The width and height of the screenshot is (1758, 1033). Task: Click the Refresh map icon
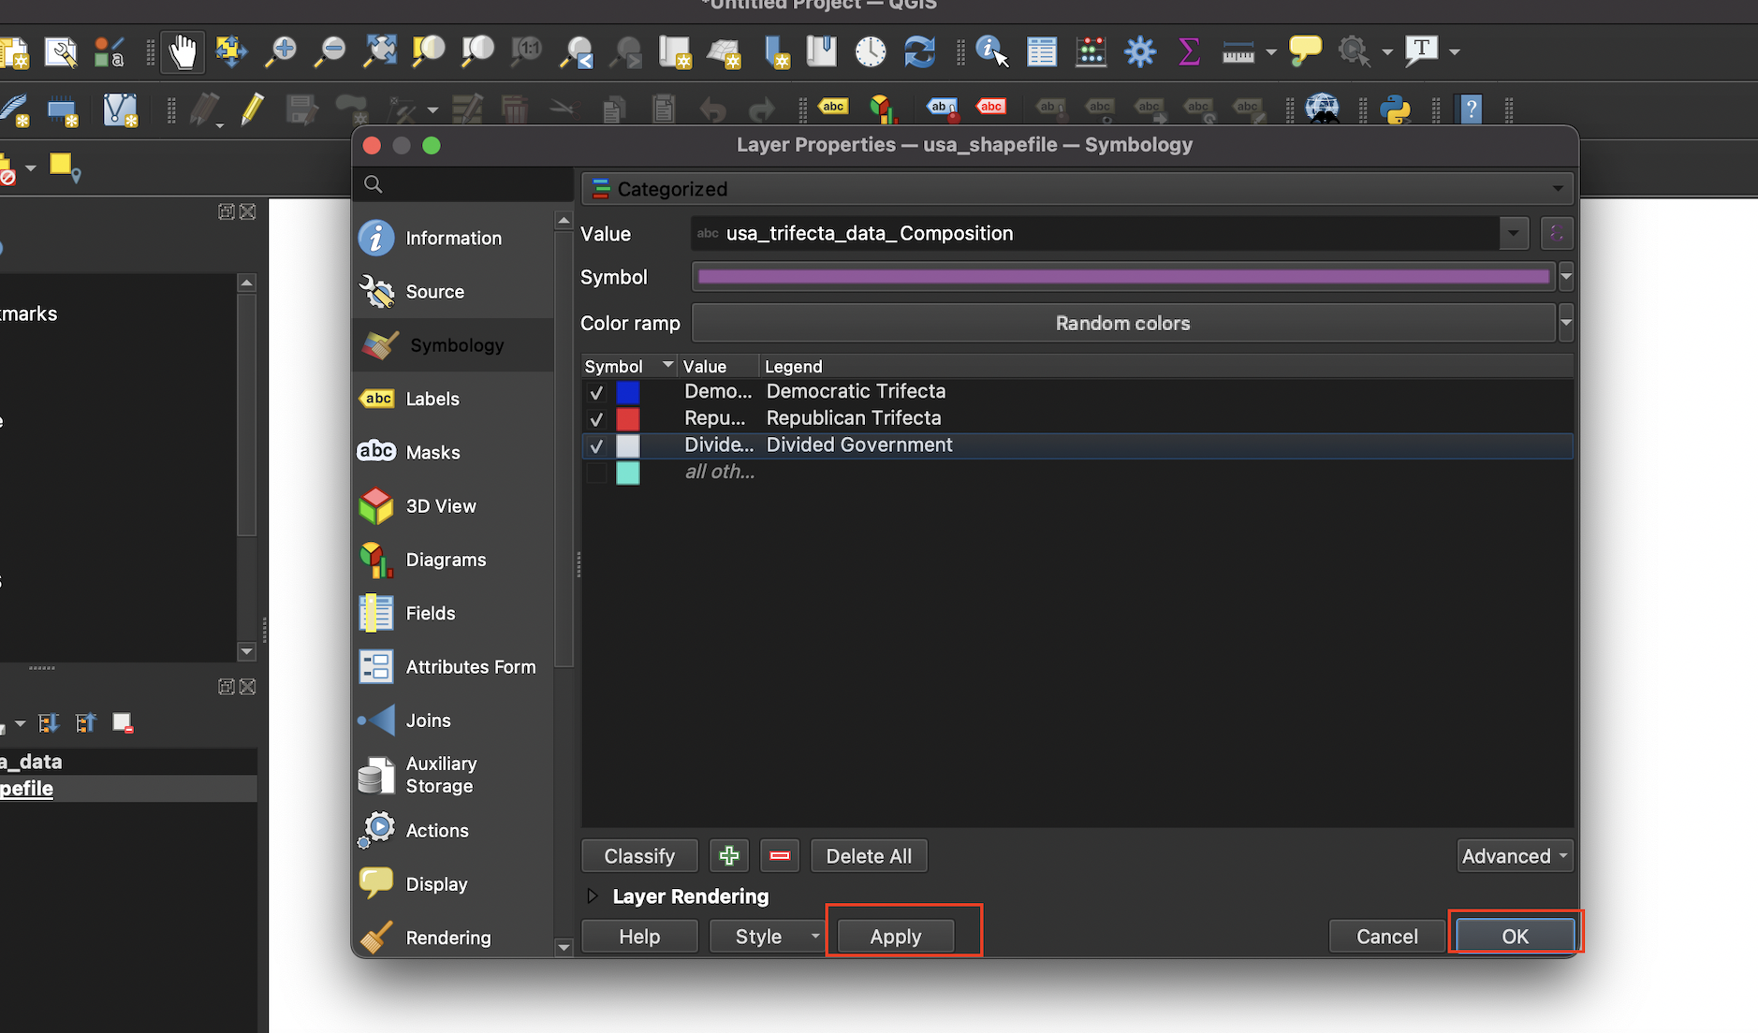(x=919, y=51)
